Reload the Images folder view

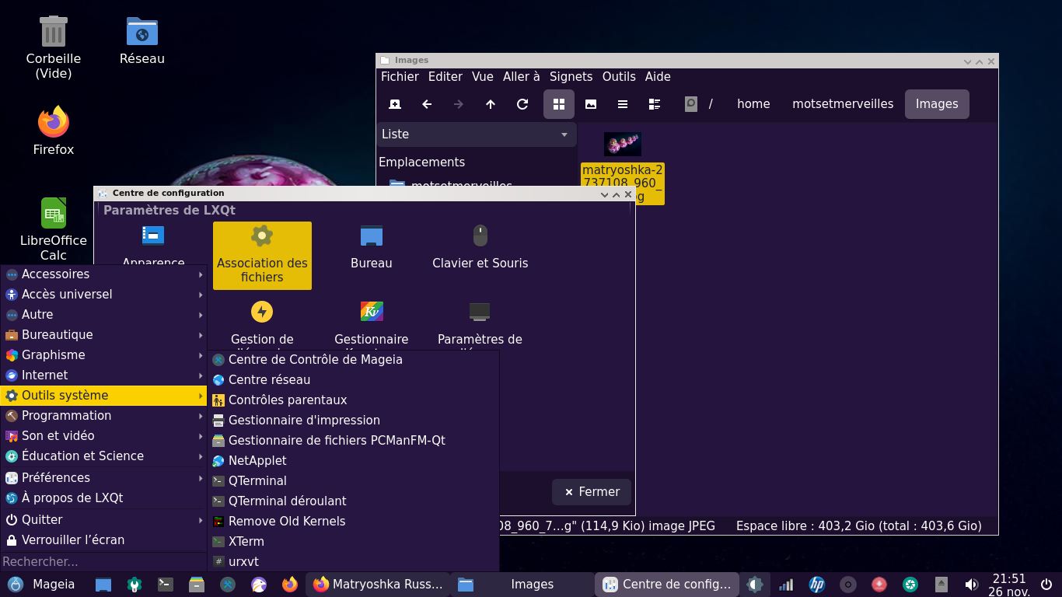coord(522,103)
